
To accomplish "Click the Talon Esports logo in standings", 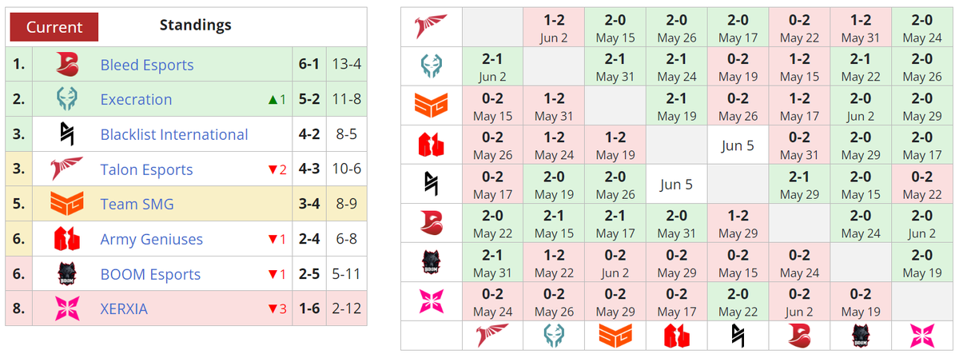I will click(x=67, y=169).
